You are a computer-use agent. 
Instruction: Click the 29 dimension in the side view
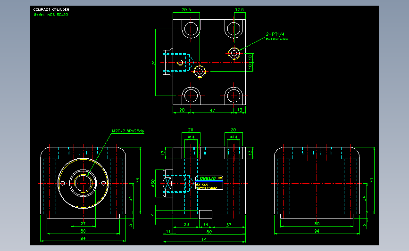tap(186, 225)
